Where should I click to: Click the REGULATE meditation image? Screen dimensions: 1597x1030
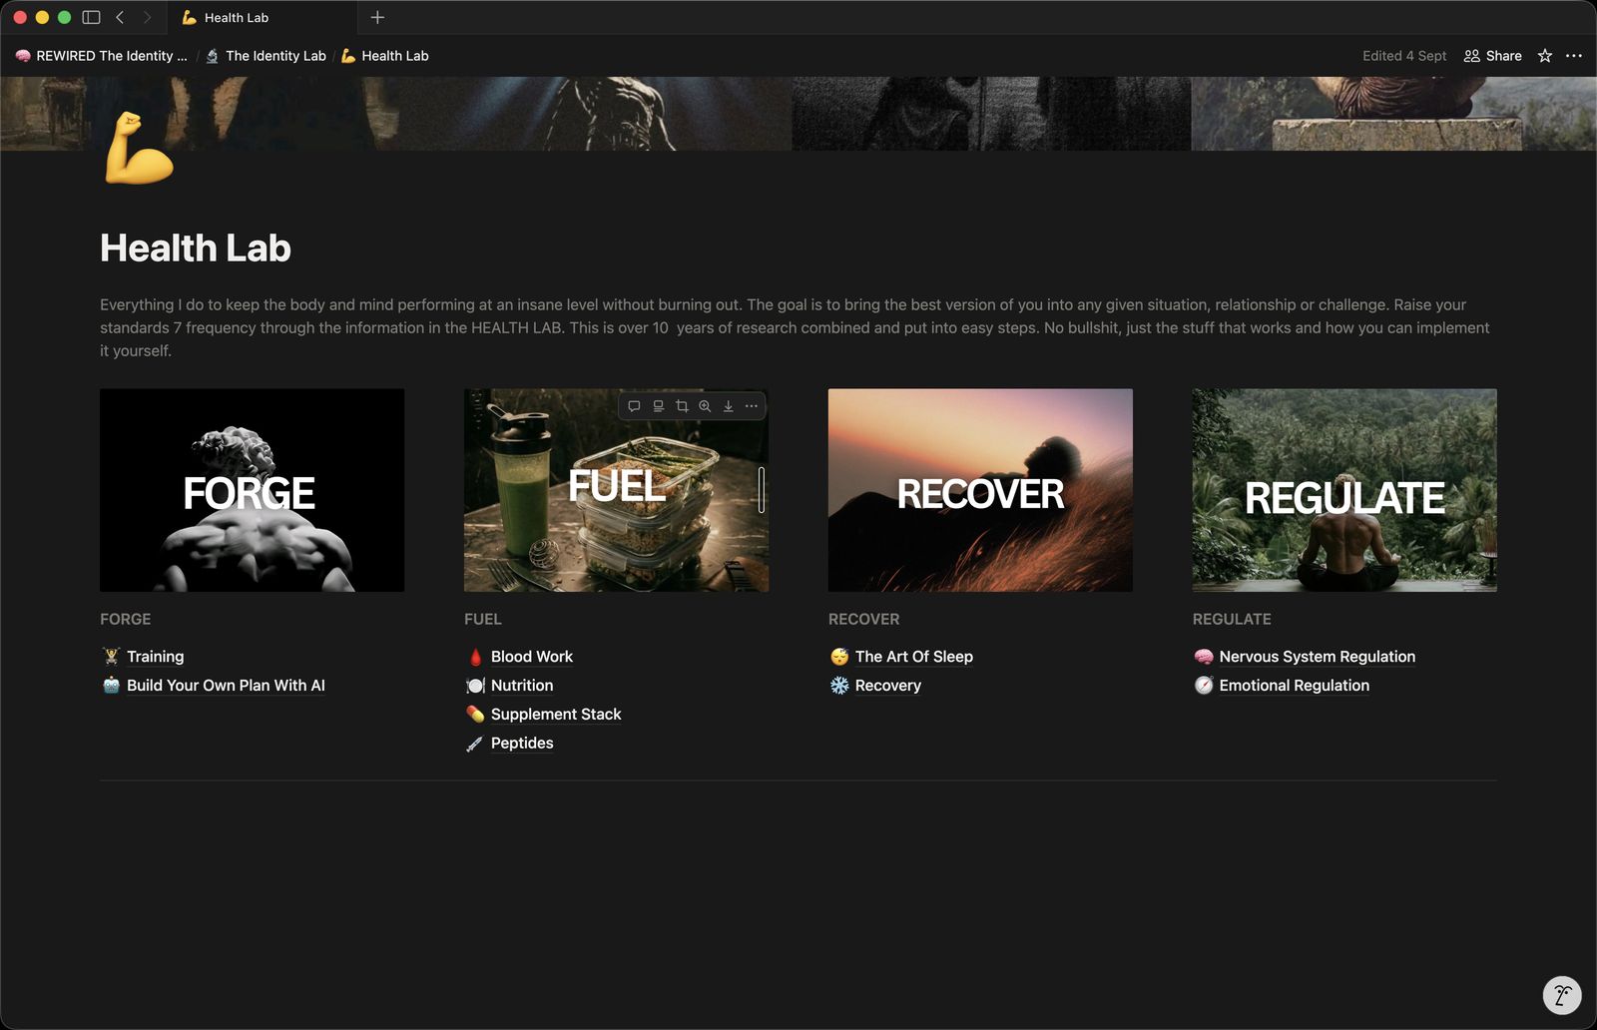[1344, 490]
